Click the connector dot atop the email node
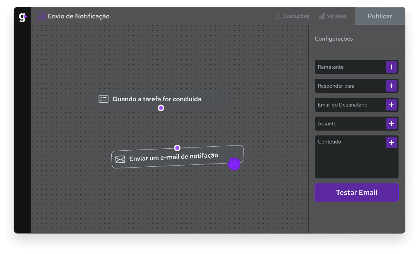This screenshot has width=419, height=254. 177,148
